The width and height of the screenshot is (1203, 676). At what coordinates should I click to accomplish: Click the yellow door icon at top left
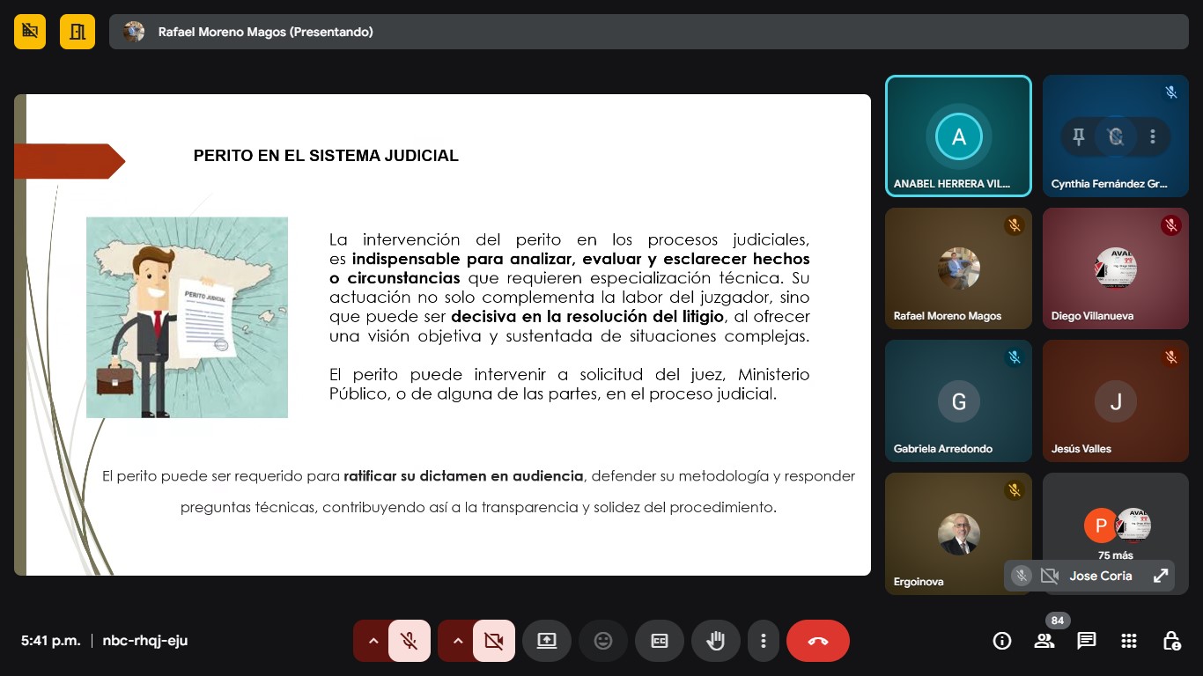click(77, 32)
